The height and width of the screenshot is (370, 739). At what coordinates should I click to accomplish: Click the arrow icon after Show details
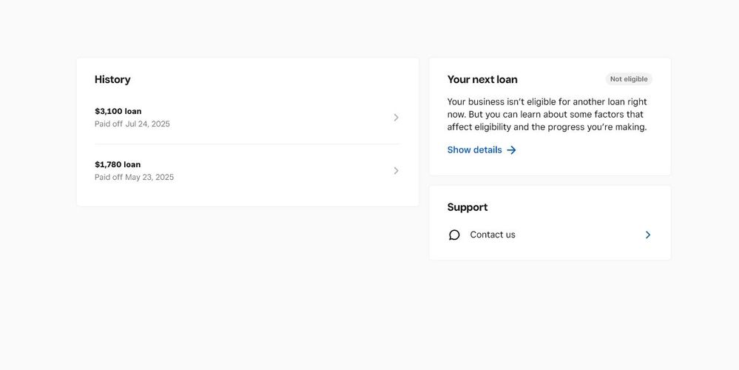511,150
